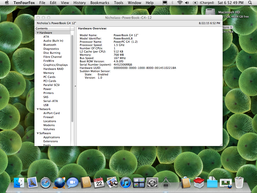The width and height of the screenshot is (257, 193).
Task: Open the File menu
Action: point(42,3)
